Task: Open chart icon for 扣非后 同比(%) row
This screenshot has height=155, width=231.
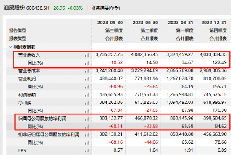Action: (x=87, y=142)
